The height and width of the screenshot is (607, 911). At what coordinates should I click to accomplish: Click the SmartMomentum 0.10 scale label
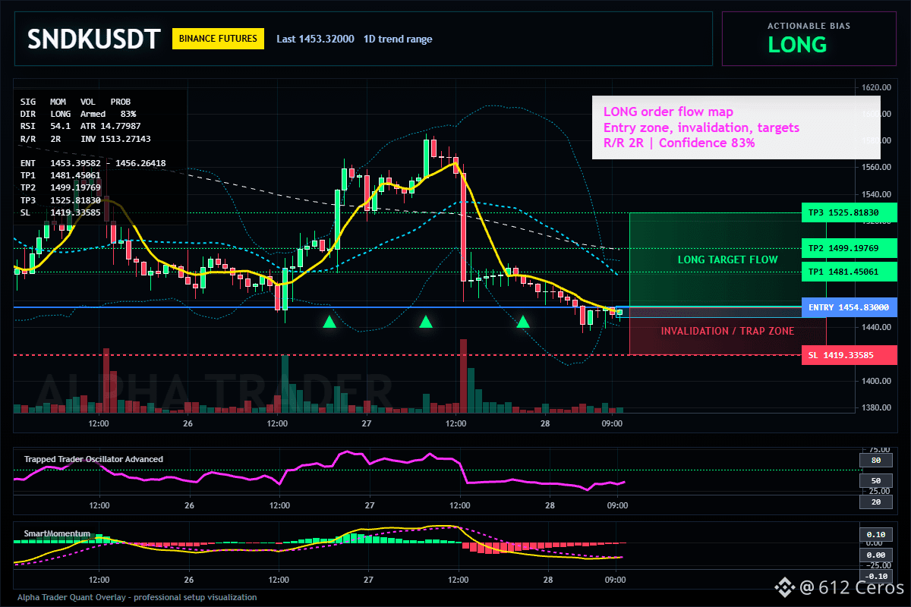coord(875,535)
